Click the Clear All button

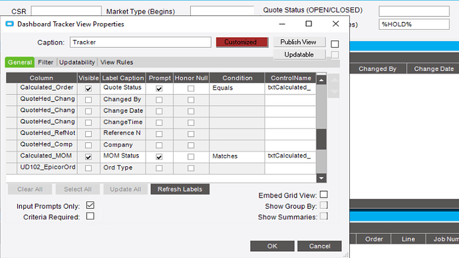pyautogui.click(x=30, y=190)
